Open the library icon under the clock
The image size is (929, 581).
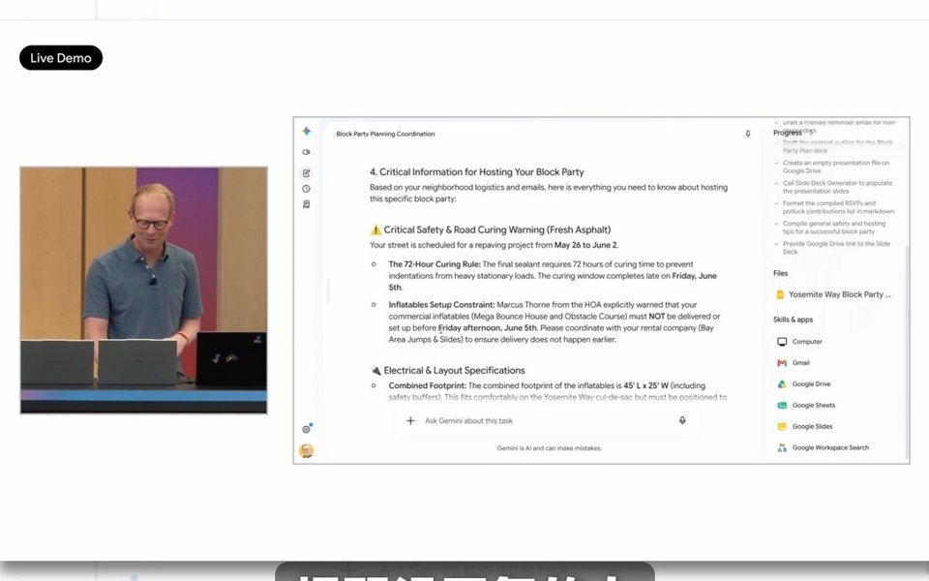point(307,204)
